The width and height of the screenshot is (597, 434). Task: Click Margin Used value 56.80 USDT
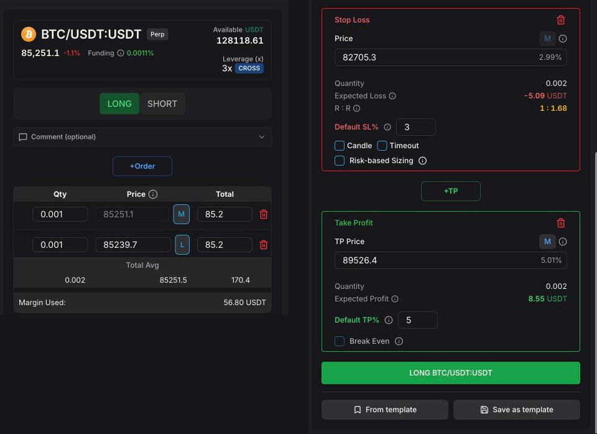[x=245, y=303]
